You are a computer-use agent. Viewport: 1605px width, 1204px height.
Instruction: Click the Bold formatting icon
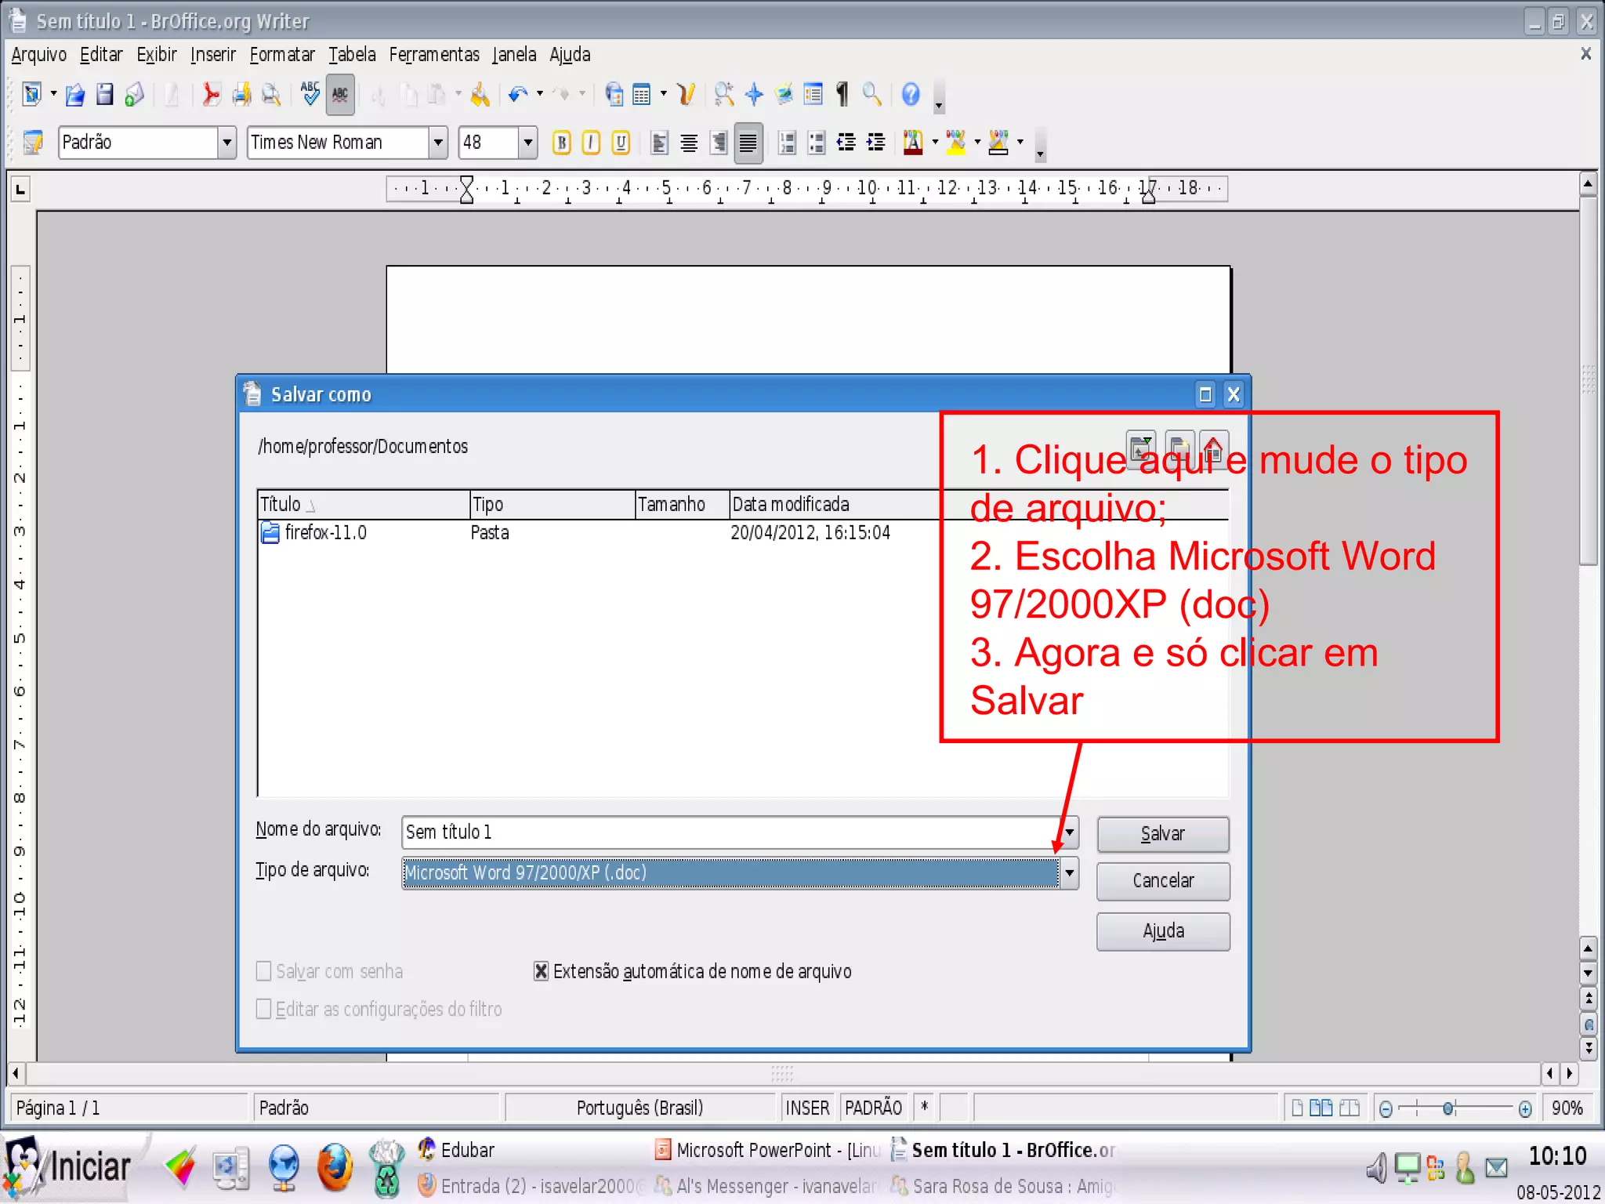561,143
